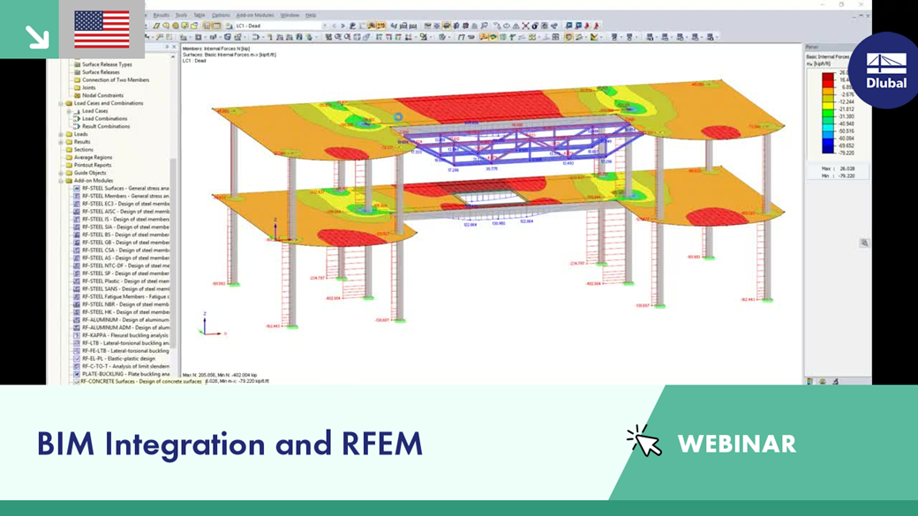Select the Sections folder
Image resolution: width=918 pixels, height=516 pixels.
point(83,150)
